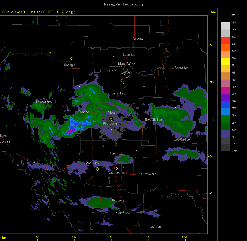247x241 pixels.
Task: Click the white asterisk marker east of Innisfail
Action: click(144, 87)
